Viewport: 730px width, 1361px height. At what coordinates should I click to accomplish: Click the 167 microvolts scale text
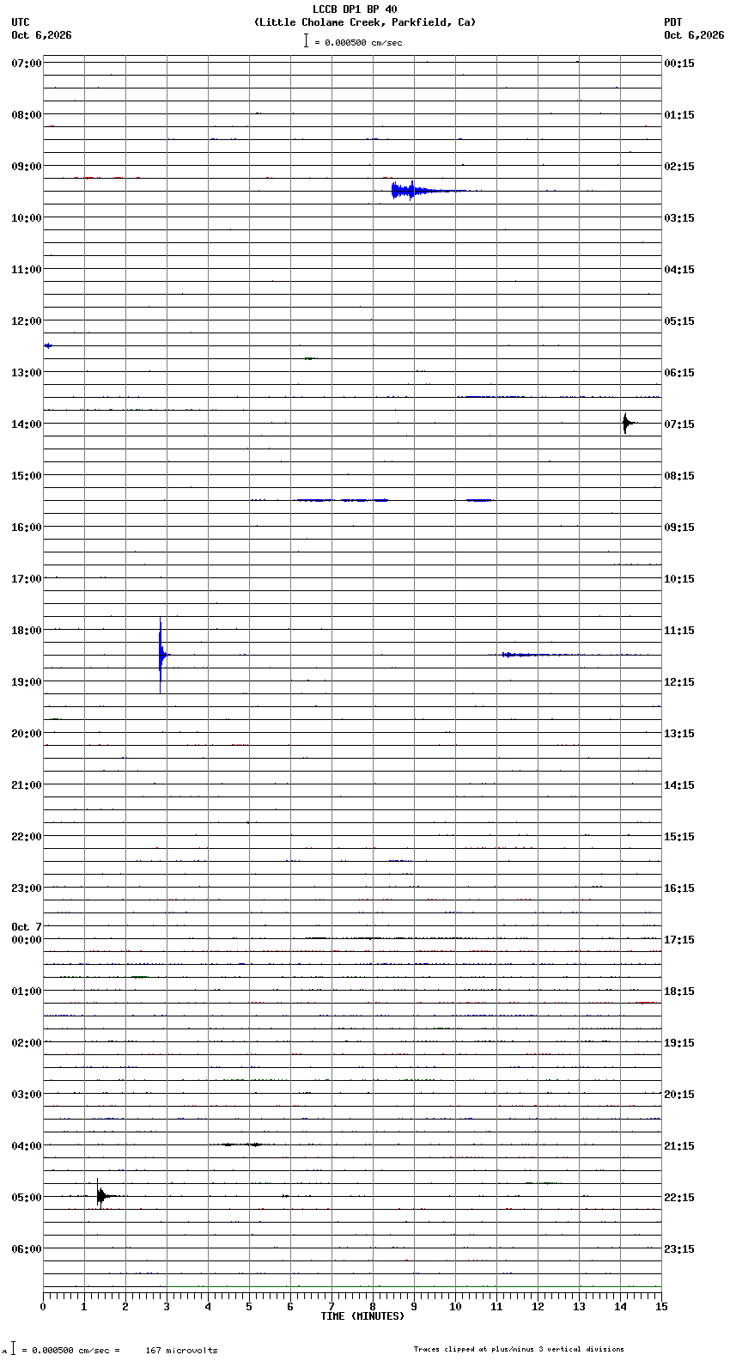pyautogui.click(x=181, y=1351)
